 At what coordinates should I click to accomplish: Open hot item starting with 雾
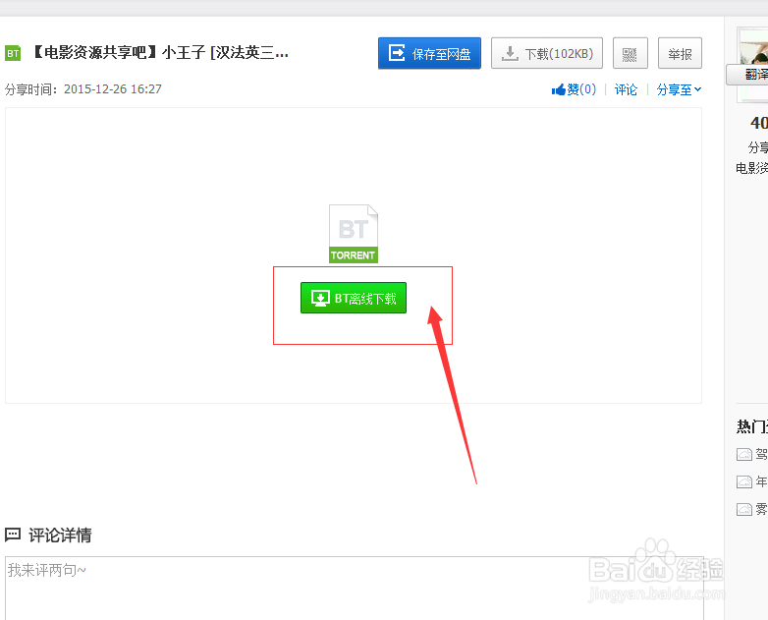tap(752, 509)
